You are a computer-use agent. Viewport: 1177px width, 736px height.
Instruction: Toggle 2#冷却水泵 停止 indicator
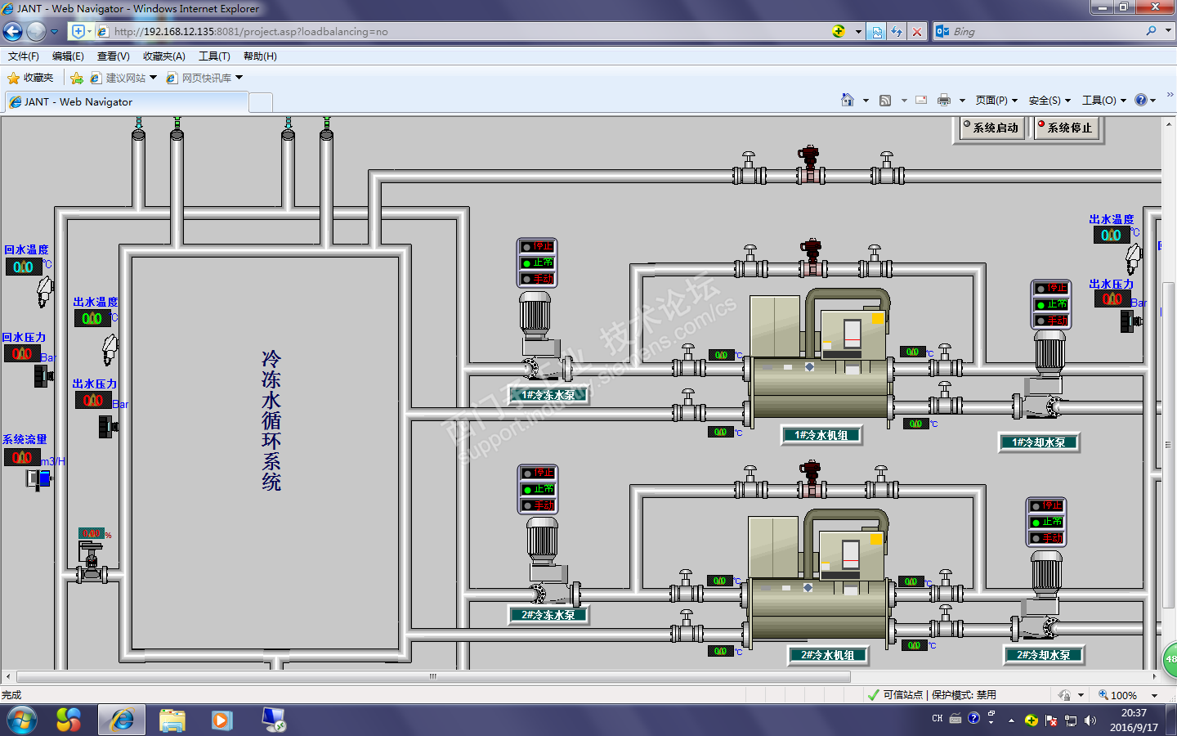pyautogui.click(x=1046, y=505)
